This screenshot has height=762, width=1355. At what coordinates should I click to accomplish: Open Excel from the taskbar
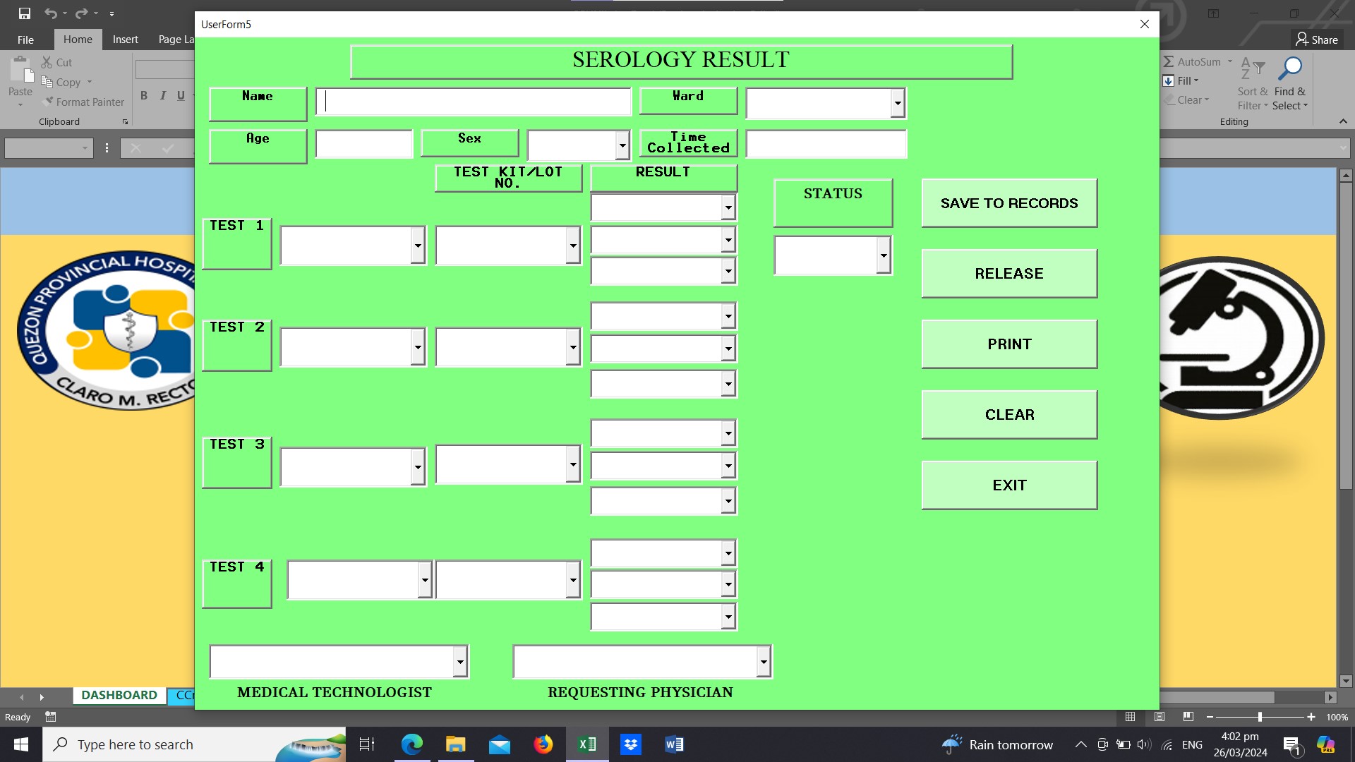(x=587, y=744)
